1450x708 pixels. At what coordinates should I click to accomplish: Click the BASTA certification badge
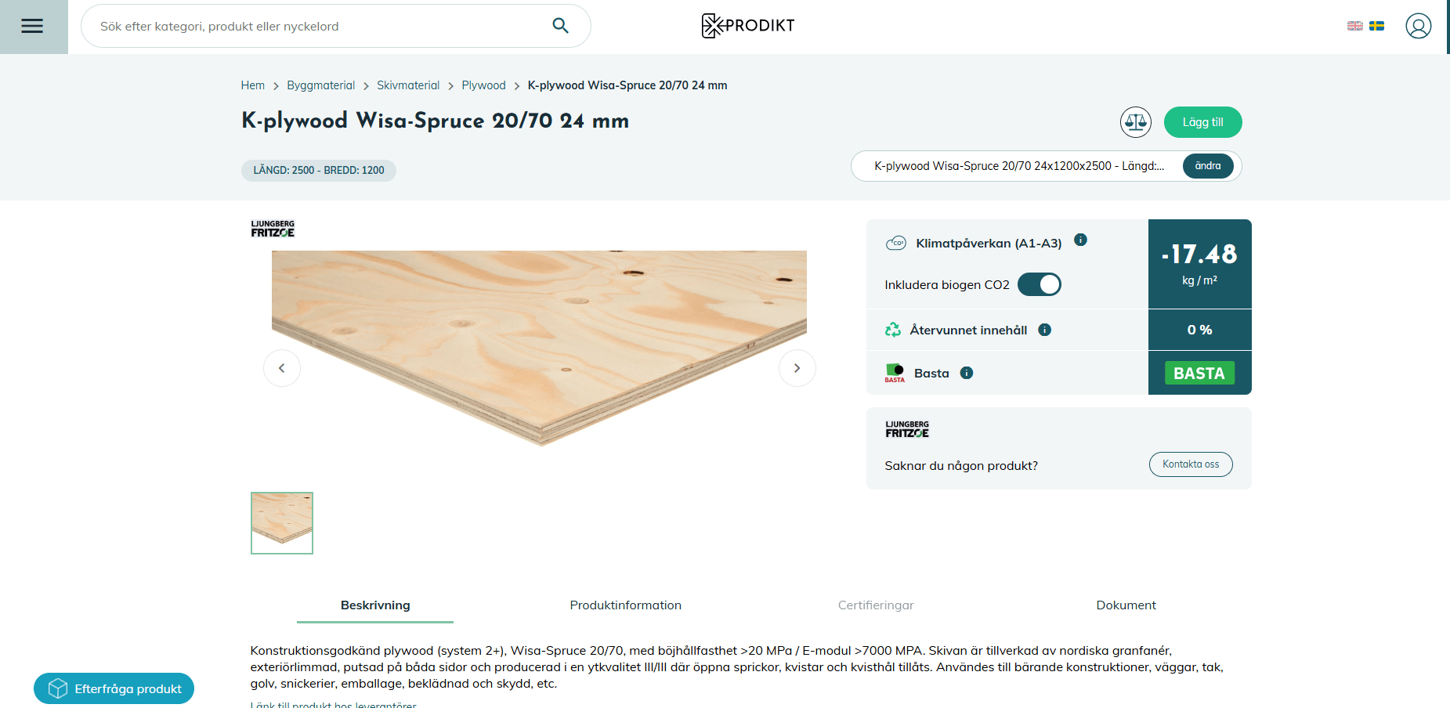pos(1199,373)
